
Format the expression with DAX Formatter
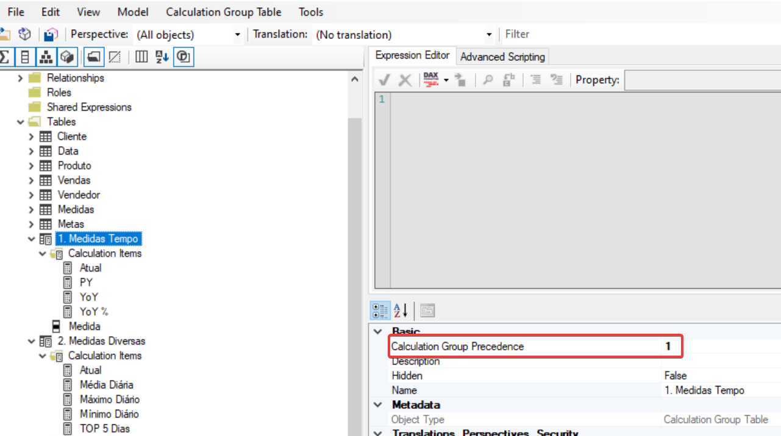(431, 80)
